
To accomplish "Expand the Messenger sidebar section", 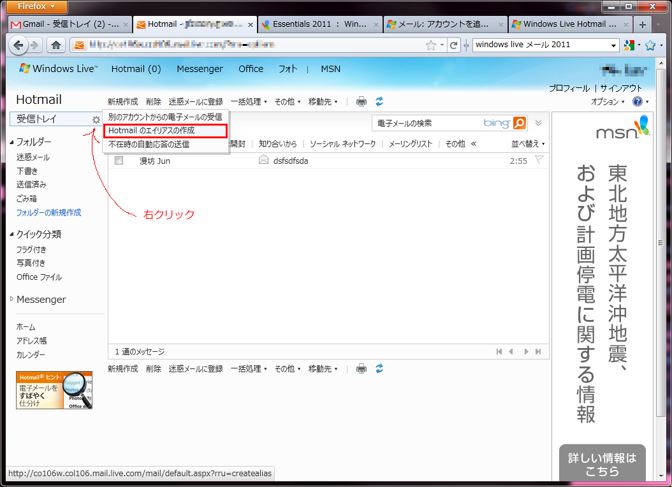I will tap(11, 299).
